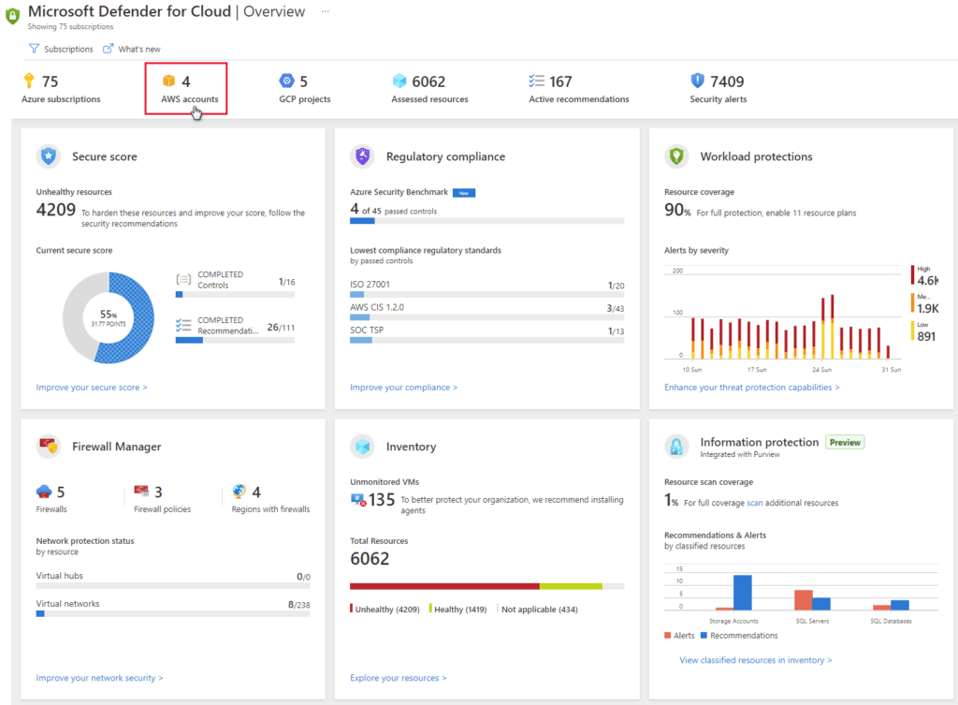Open View classified resources in inventory link
Image resolution: width=958 pixels, height=705 pixels.
tap(756, 660)
